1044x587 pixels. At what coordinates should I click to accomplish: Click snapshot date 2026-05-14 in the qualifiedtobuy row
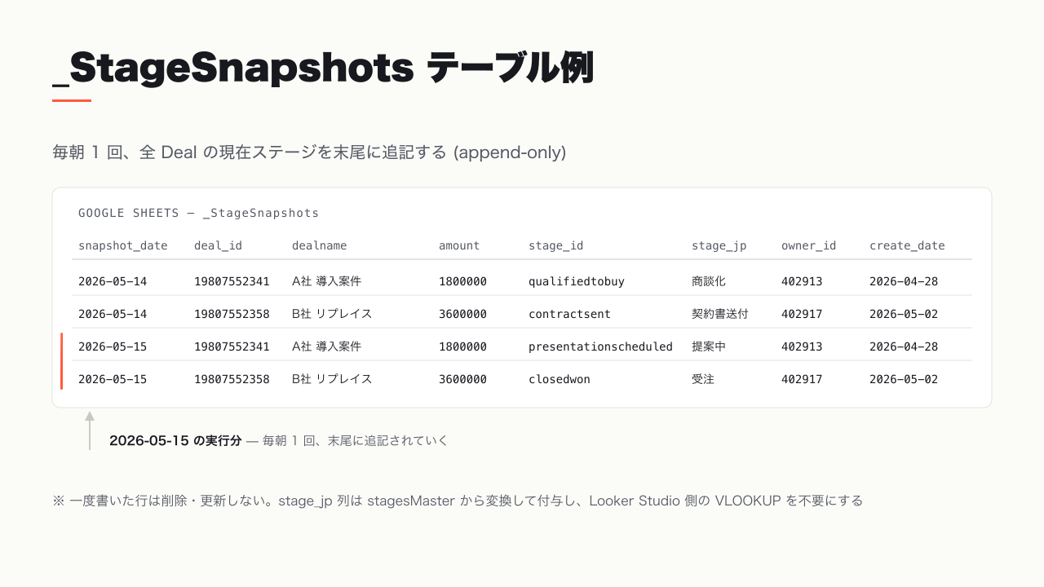113,281
